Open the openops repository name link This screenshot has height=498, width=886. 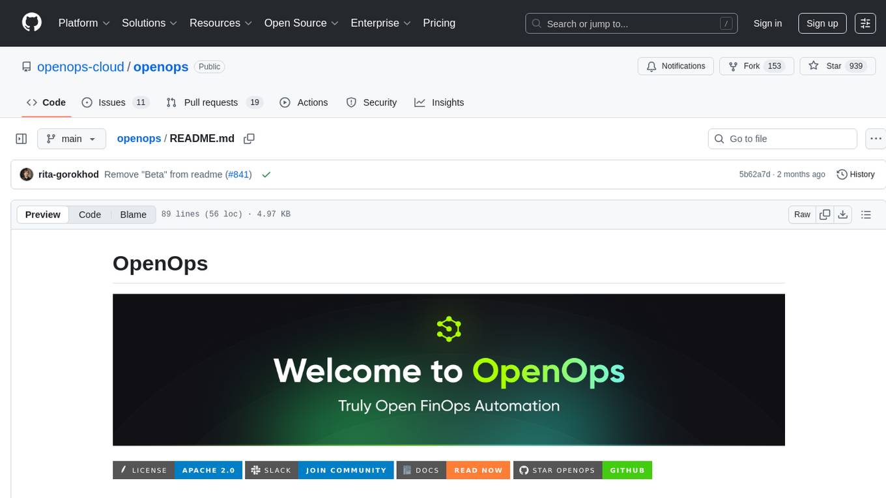click(161, 66)
